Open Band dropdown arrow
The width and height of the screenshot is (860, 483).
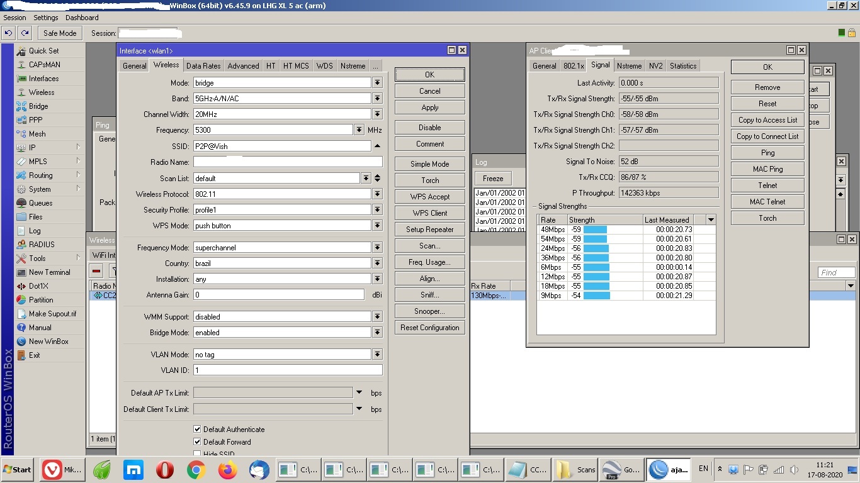[377, 99]
